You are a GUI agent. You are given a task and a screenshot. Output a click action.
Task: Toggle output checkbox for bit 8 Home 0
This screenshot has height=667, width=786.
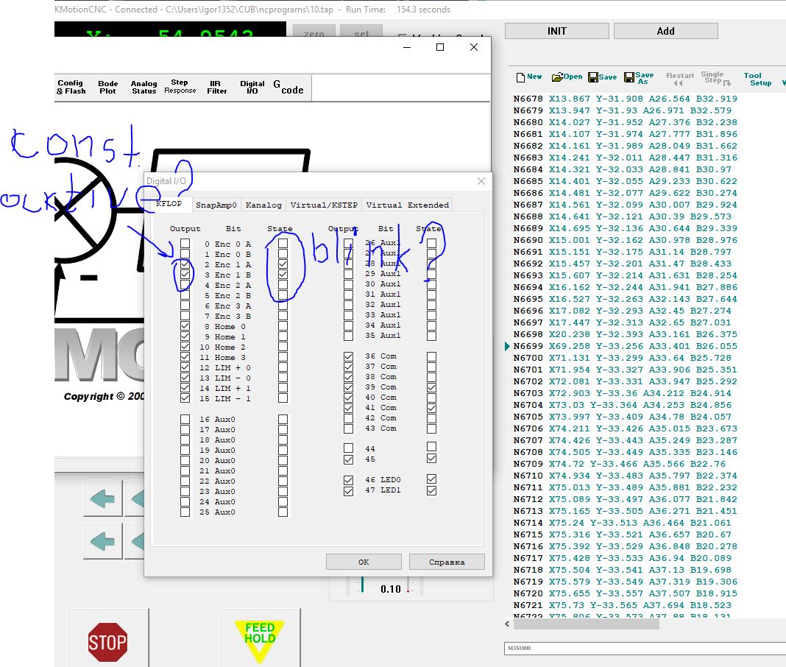[185, 326]
